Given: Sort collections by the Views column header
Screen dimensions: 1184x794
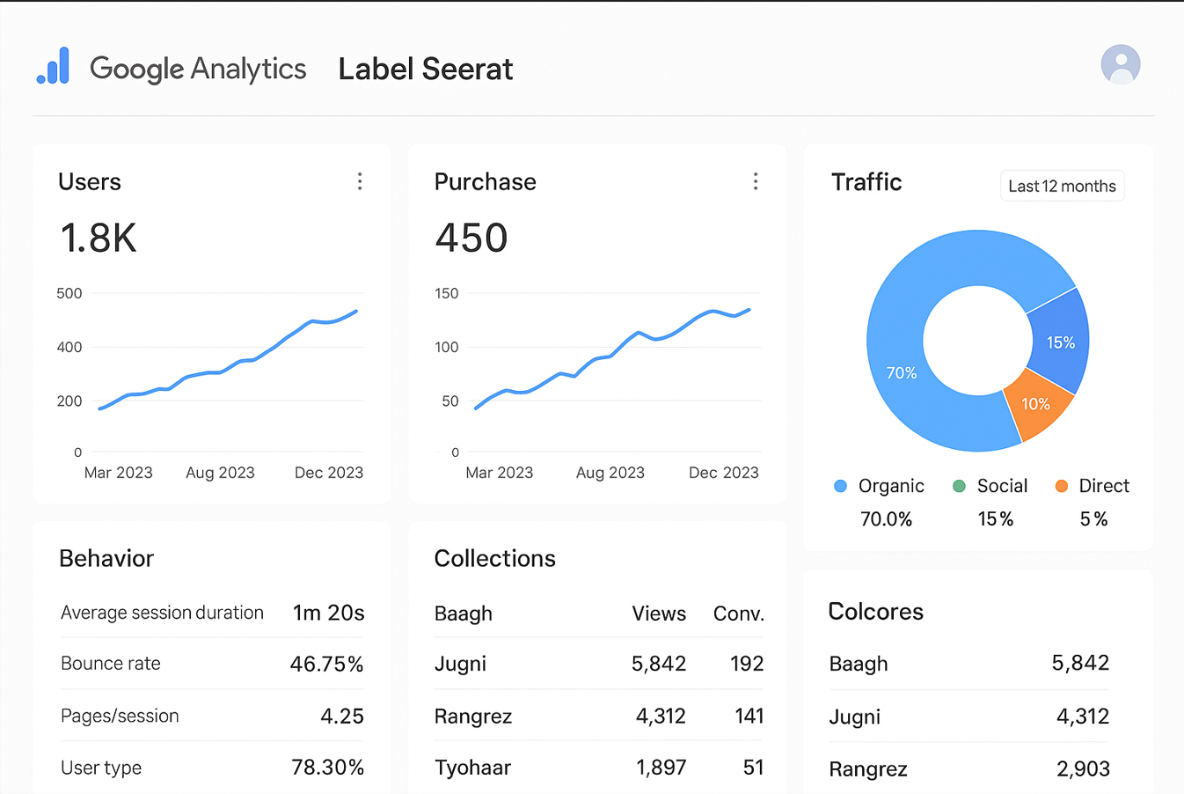Looking at the screenshot, I should click(658, 614).
